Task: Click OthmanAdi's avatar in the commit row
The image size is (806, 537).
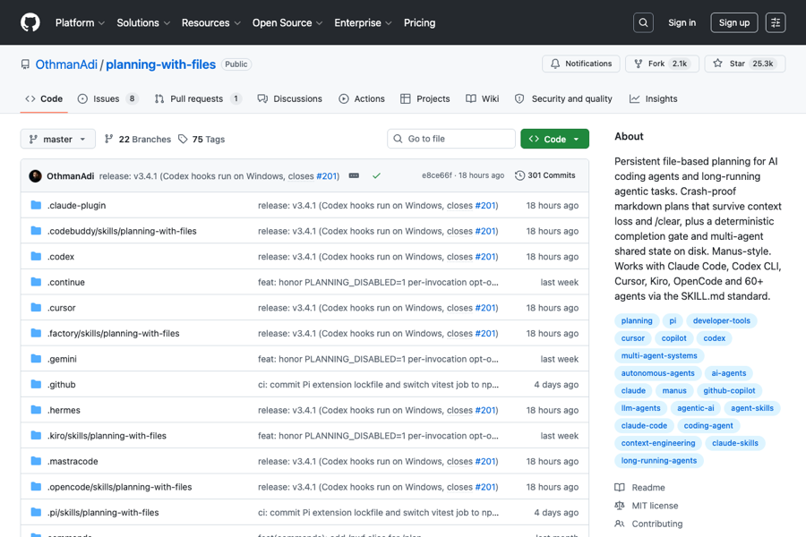Action: tap(36, 175)
